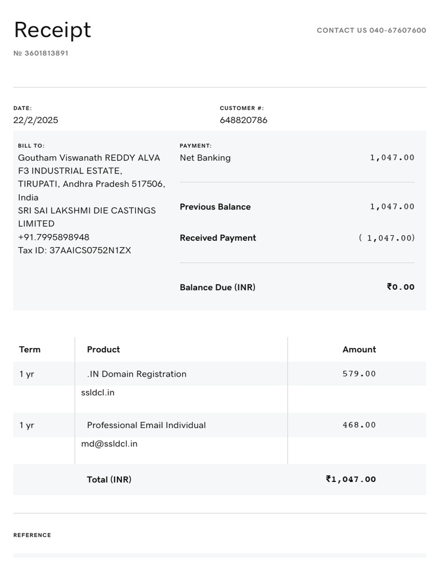Click the md@ssldcl.in email address

tap(109, 444)
